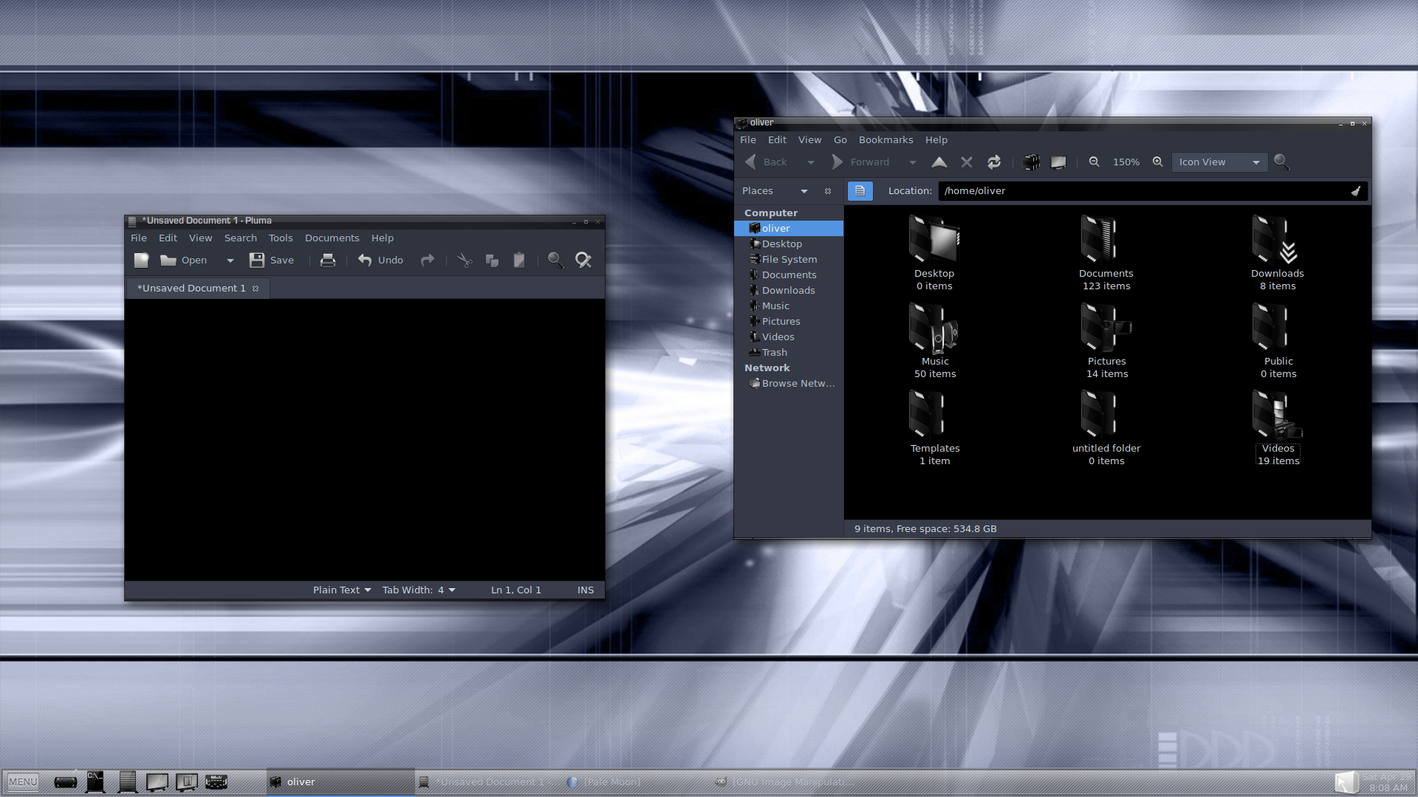Viewport: 1418px width, 797px height.
Task: Click the home folder icon in toolbar
Action: (1031, 162)
